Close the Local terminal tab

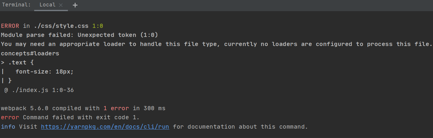click(x=61, y=5)
